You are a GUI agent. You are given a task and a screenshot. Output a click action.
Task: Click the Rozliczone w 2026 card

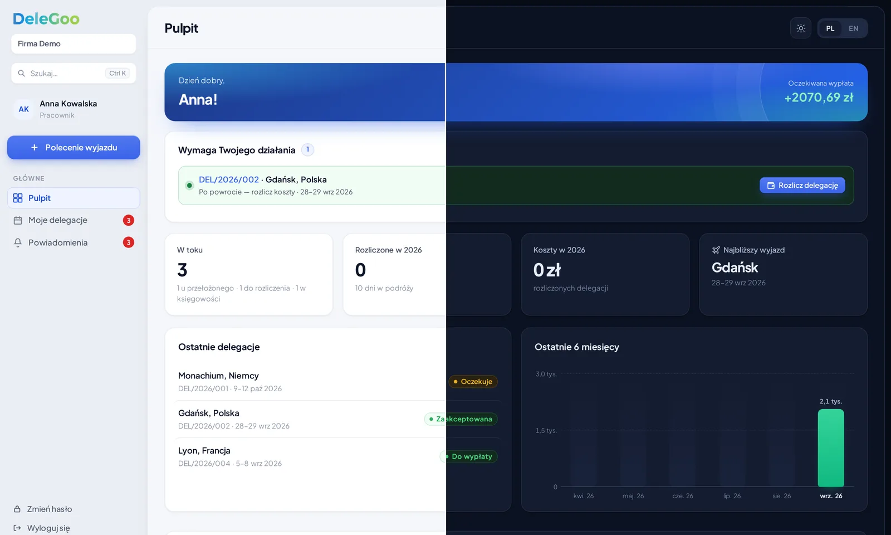pos(427,274)
